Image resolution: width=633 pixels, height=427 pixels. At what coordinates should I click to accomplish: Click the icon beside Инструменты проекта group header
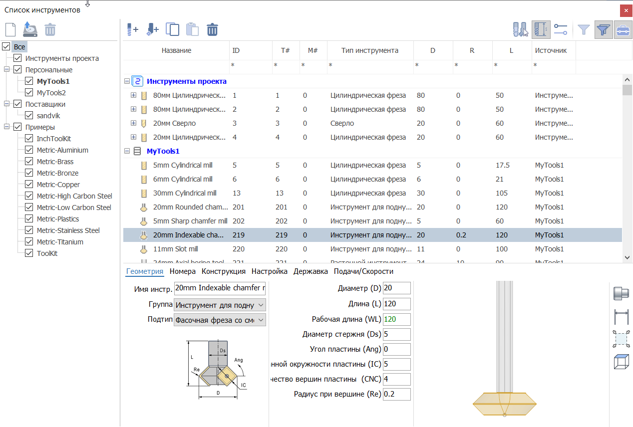[137, 81]
